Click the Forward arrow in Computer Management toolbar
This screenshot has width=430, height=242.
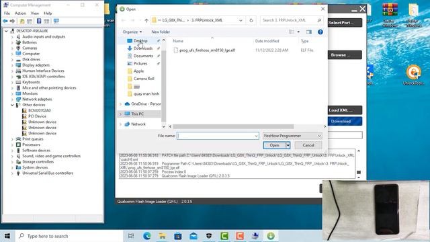pos(12,21)
